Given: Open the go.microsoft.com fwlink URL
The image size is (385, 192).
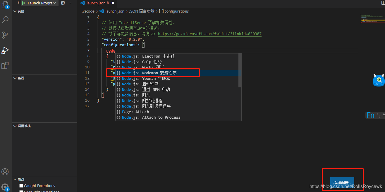Looking at the screenshot, I should (209, 34).
